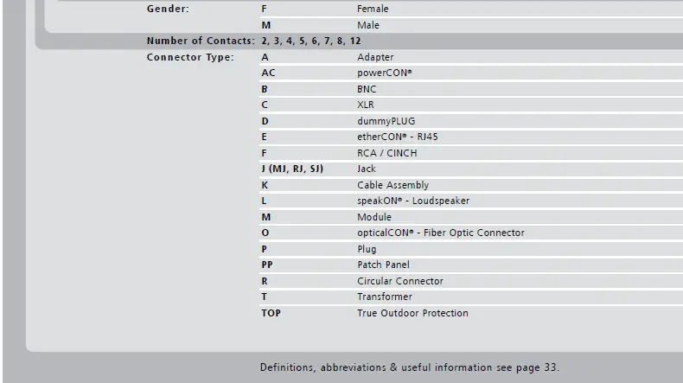Click the 'Gender:' label
Screen dimensions: 683x383
coord(168,9)
